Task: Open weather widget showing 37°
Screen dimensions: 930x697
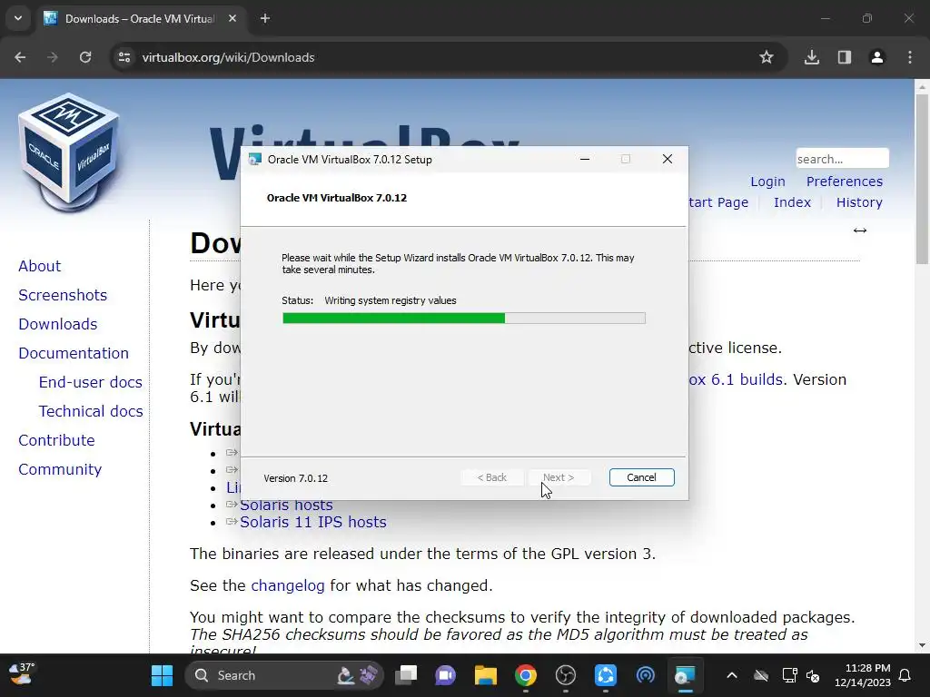Action: pos(22,674)
